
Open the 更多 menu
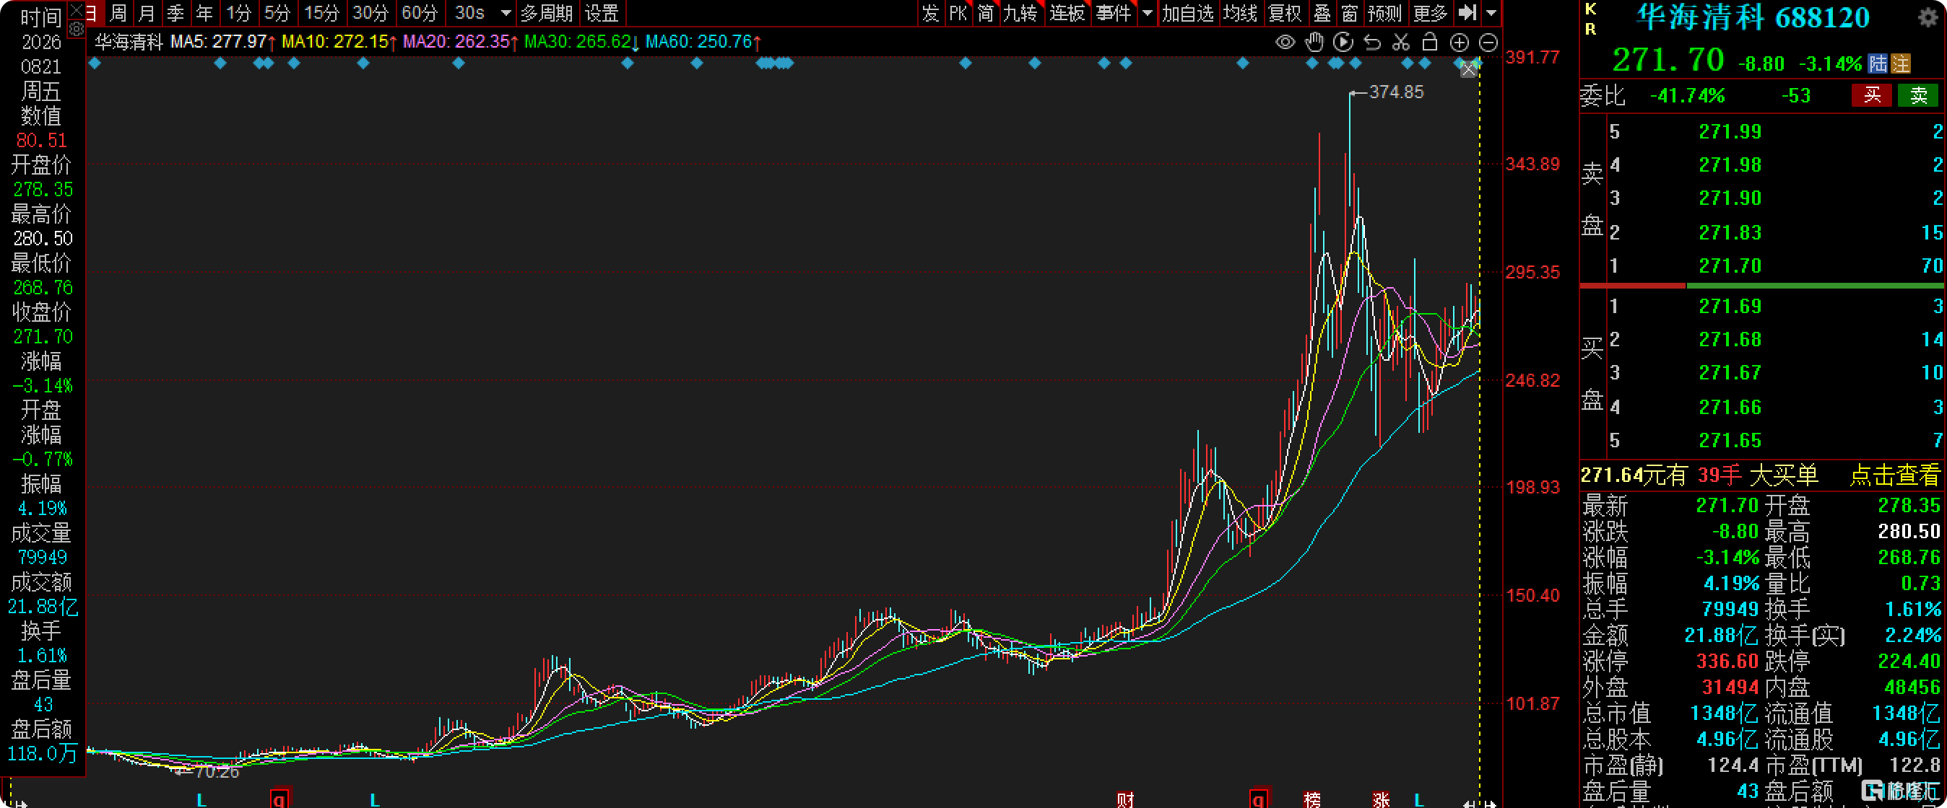point(1430,13)
